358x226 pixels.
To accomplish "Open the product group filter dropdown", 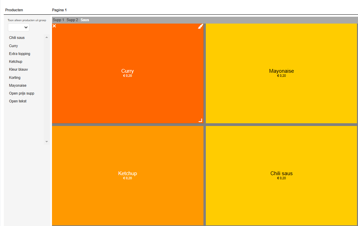I will [x=19, y=28].
